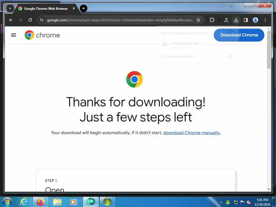The height and width of the screenshot is (207, 276).
Task: Minimize the Chrome window
Action: tap(247, 6)
